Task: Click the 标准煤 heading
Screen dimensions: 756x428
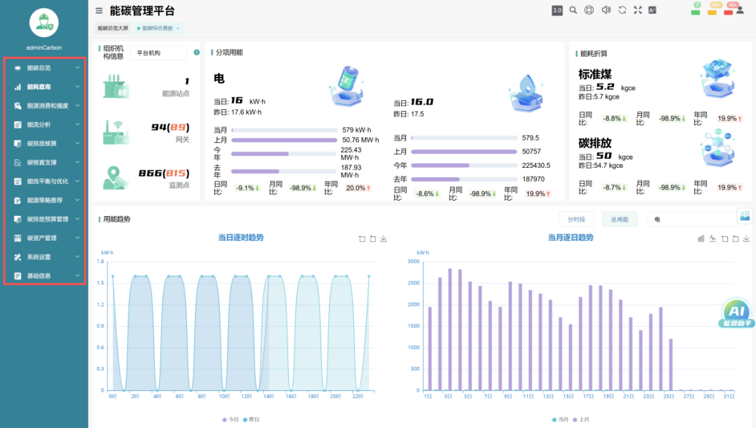Action: pyautogui.click(x=595, y=74)
